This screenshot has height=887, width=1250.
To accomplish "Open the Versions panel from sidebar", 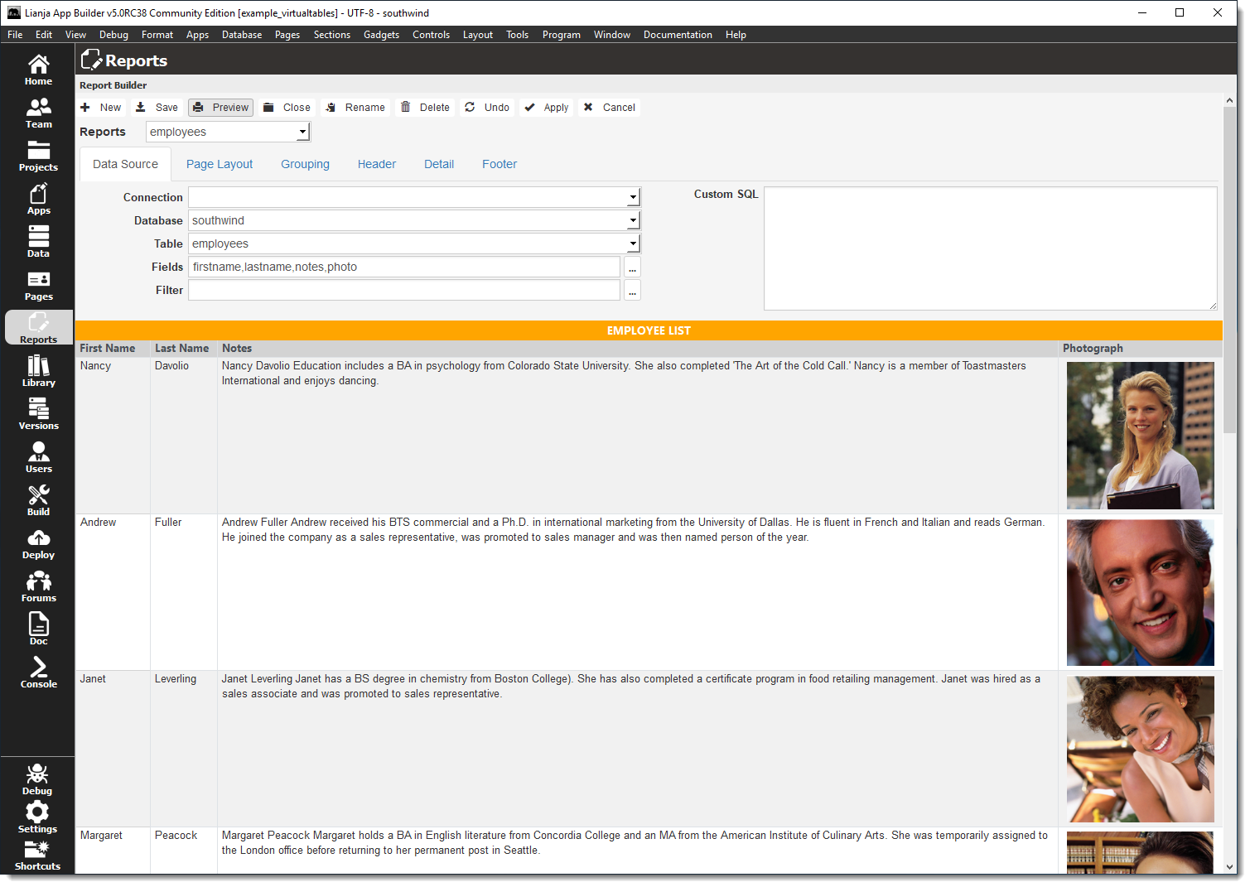I will [x=38, y=413].
